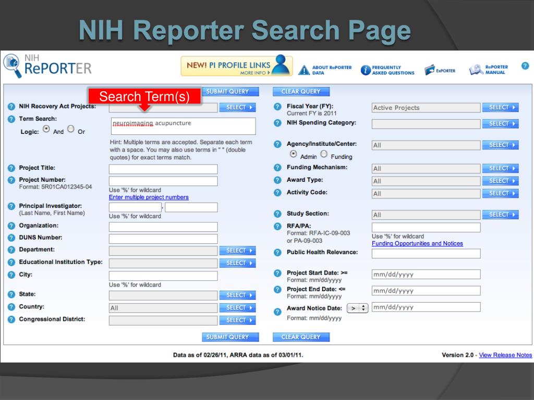Open Select for Congressional District
This screenshot has width=534, height=400.
pos(237,320)
